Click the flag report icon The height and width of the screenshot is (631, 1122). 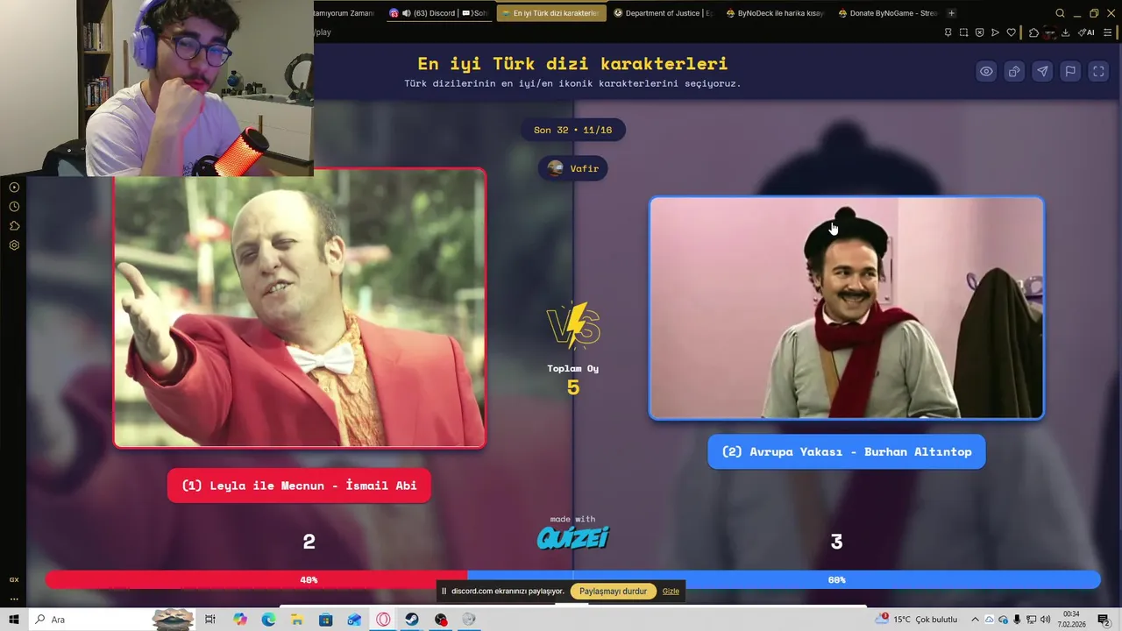tap(1070, 72)
